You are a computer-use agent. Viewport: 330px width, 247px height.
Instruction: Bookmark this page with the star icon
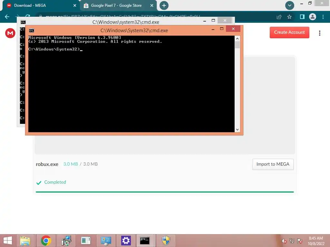click(x=289, y=17)
